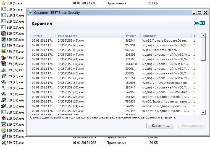Sort by Время column header

point(43,36)
